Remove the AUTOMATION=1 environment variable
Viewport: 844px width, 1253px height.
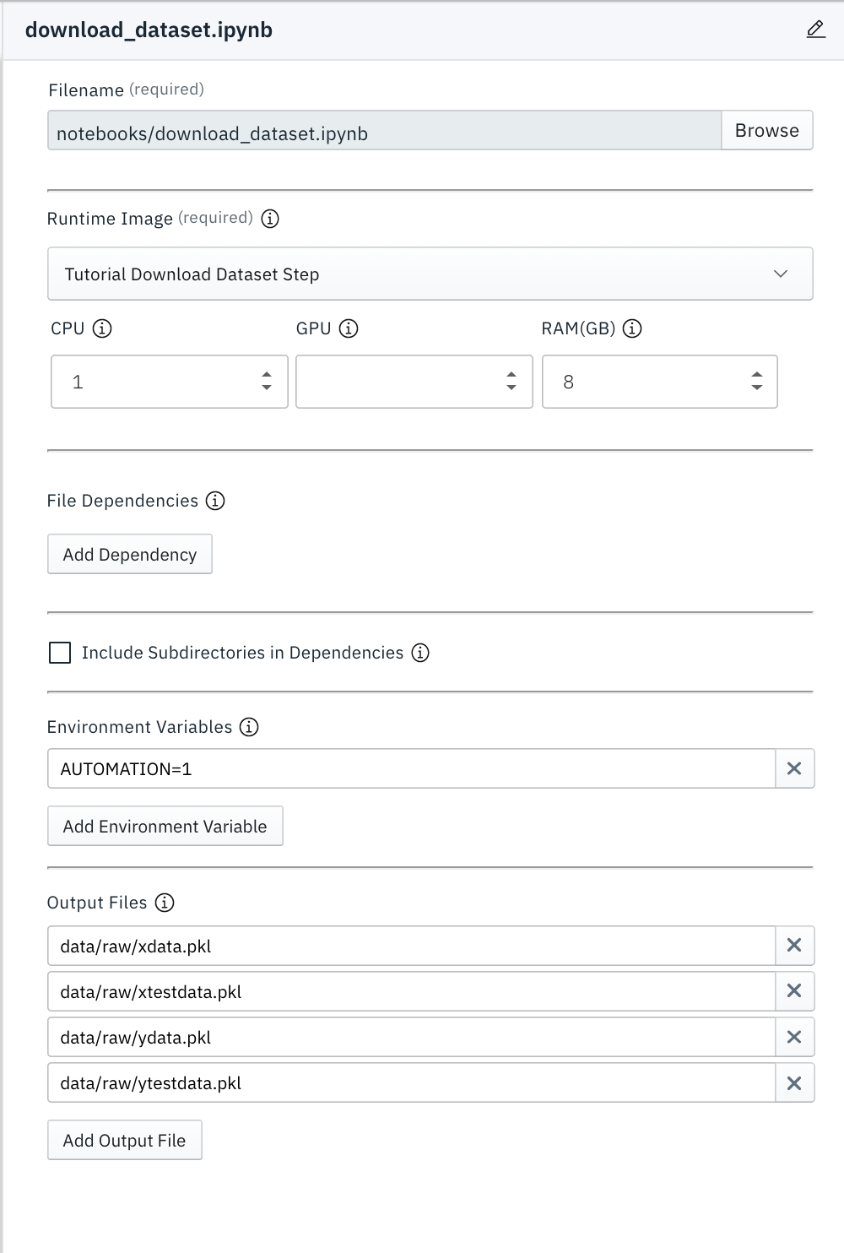pos(794,768)
